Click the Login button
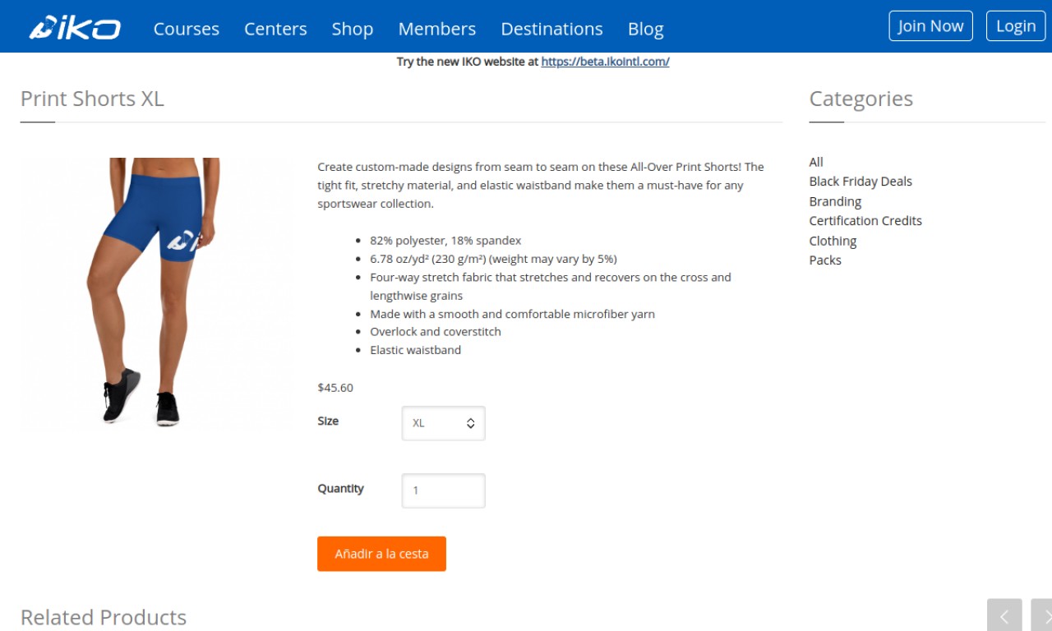Image resolution: width=1052 pixels, height=631 pixels. (1016, 25)
